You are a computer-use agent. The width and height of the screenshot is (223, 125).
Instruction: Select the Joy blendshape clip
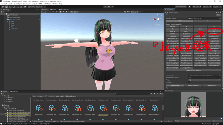pos(214,31)
